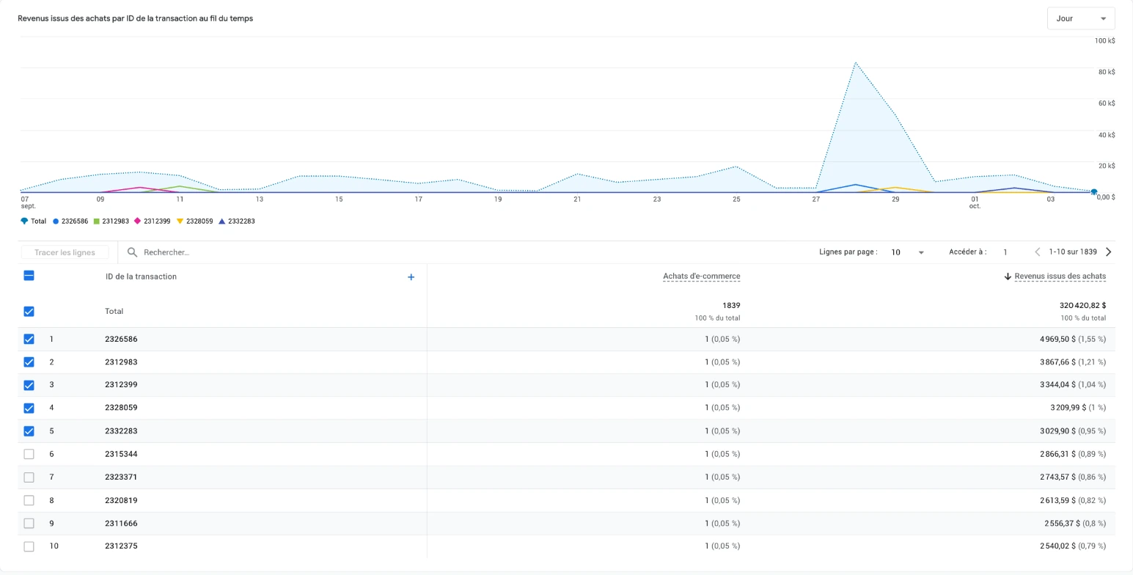The width and height of the screenshot is (1133, 575).
Task: Click the 1-10 sur 1839 pagination text
Action: [1073, 252]
